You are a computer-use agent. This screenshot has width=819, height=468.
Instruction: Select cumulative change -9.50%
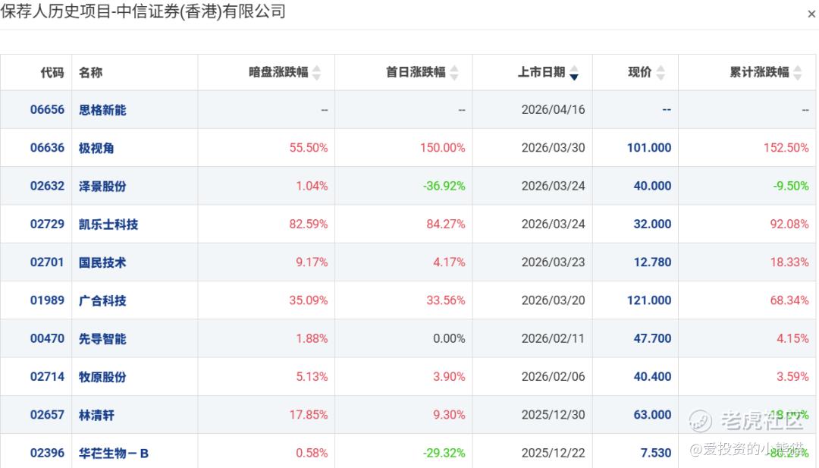[791, 186]
